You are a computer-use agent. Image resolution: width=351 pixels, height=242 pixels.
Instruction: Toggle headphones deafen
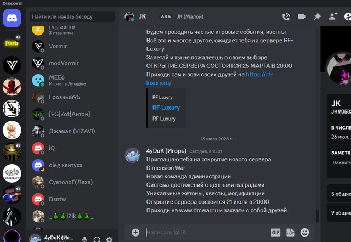97,239
